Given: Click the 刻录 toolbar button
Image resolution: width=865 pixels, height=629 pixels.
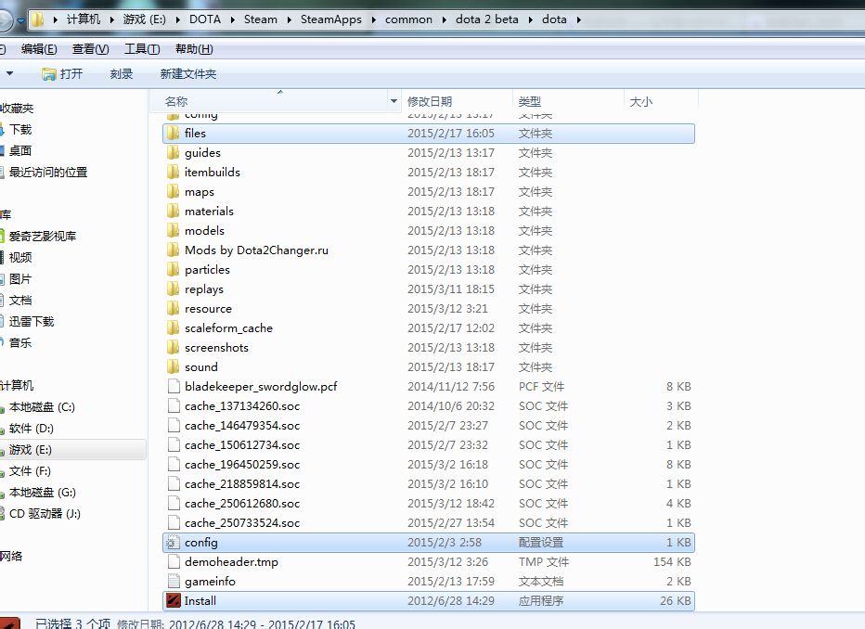Looking at the screenshot, I should point(122,74).
